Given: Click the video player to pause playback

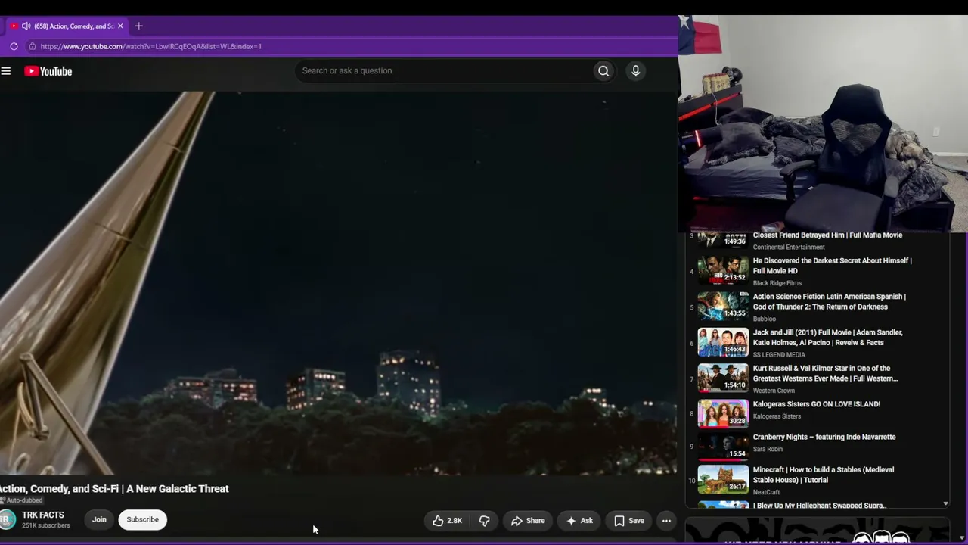Looking at the screenshot, I should (338, 283).
